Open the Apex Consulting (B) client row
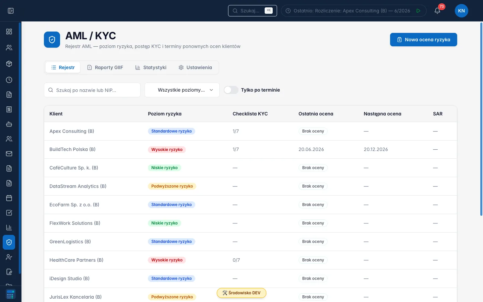Viewport: 483px width, 302px height. [250, 131]
